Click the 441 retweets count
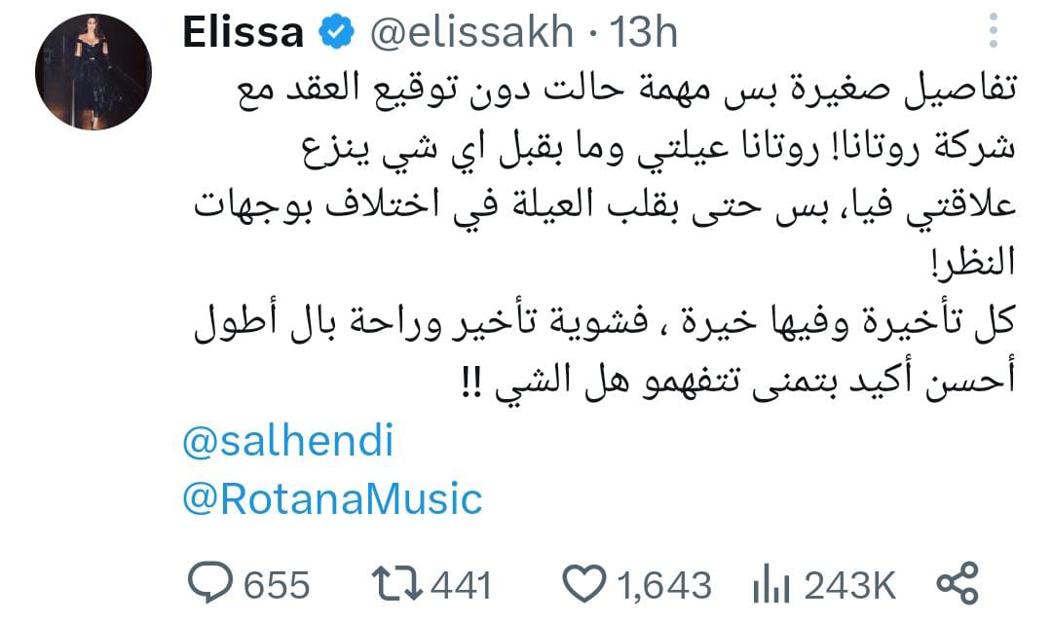The image size is (1052, 622). pyautogui.click(x=460, y=585)
